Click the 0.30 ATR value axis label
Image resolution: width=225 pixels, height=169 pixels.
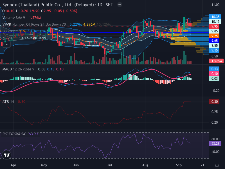click(x=214, y=102)
